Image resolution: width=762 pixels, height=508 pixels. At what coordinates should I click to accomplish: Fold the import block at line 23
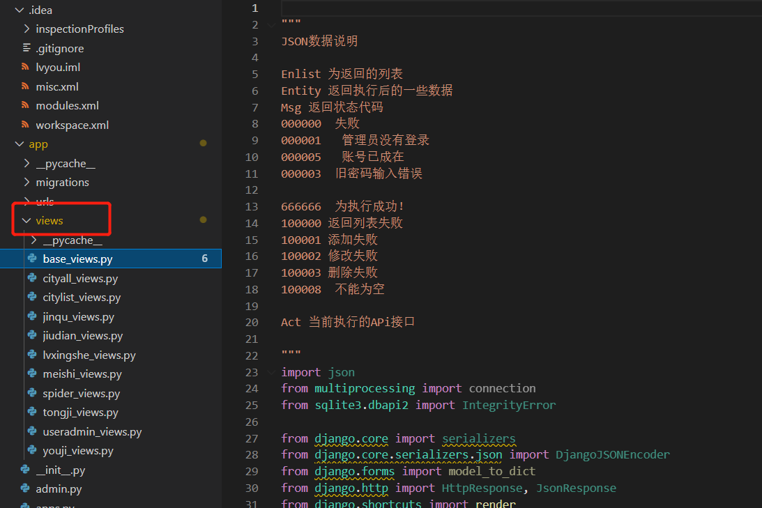(271, 373)
